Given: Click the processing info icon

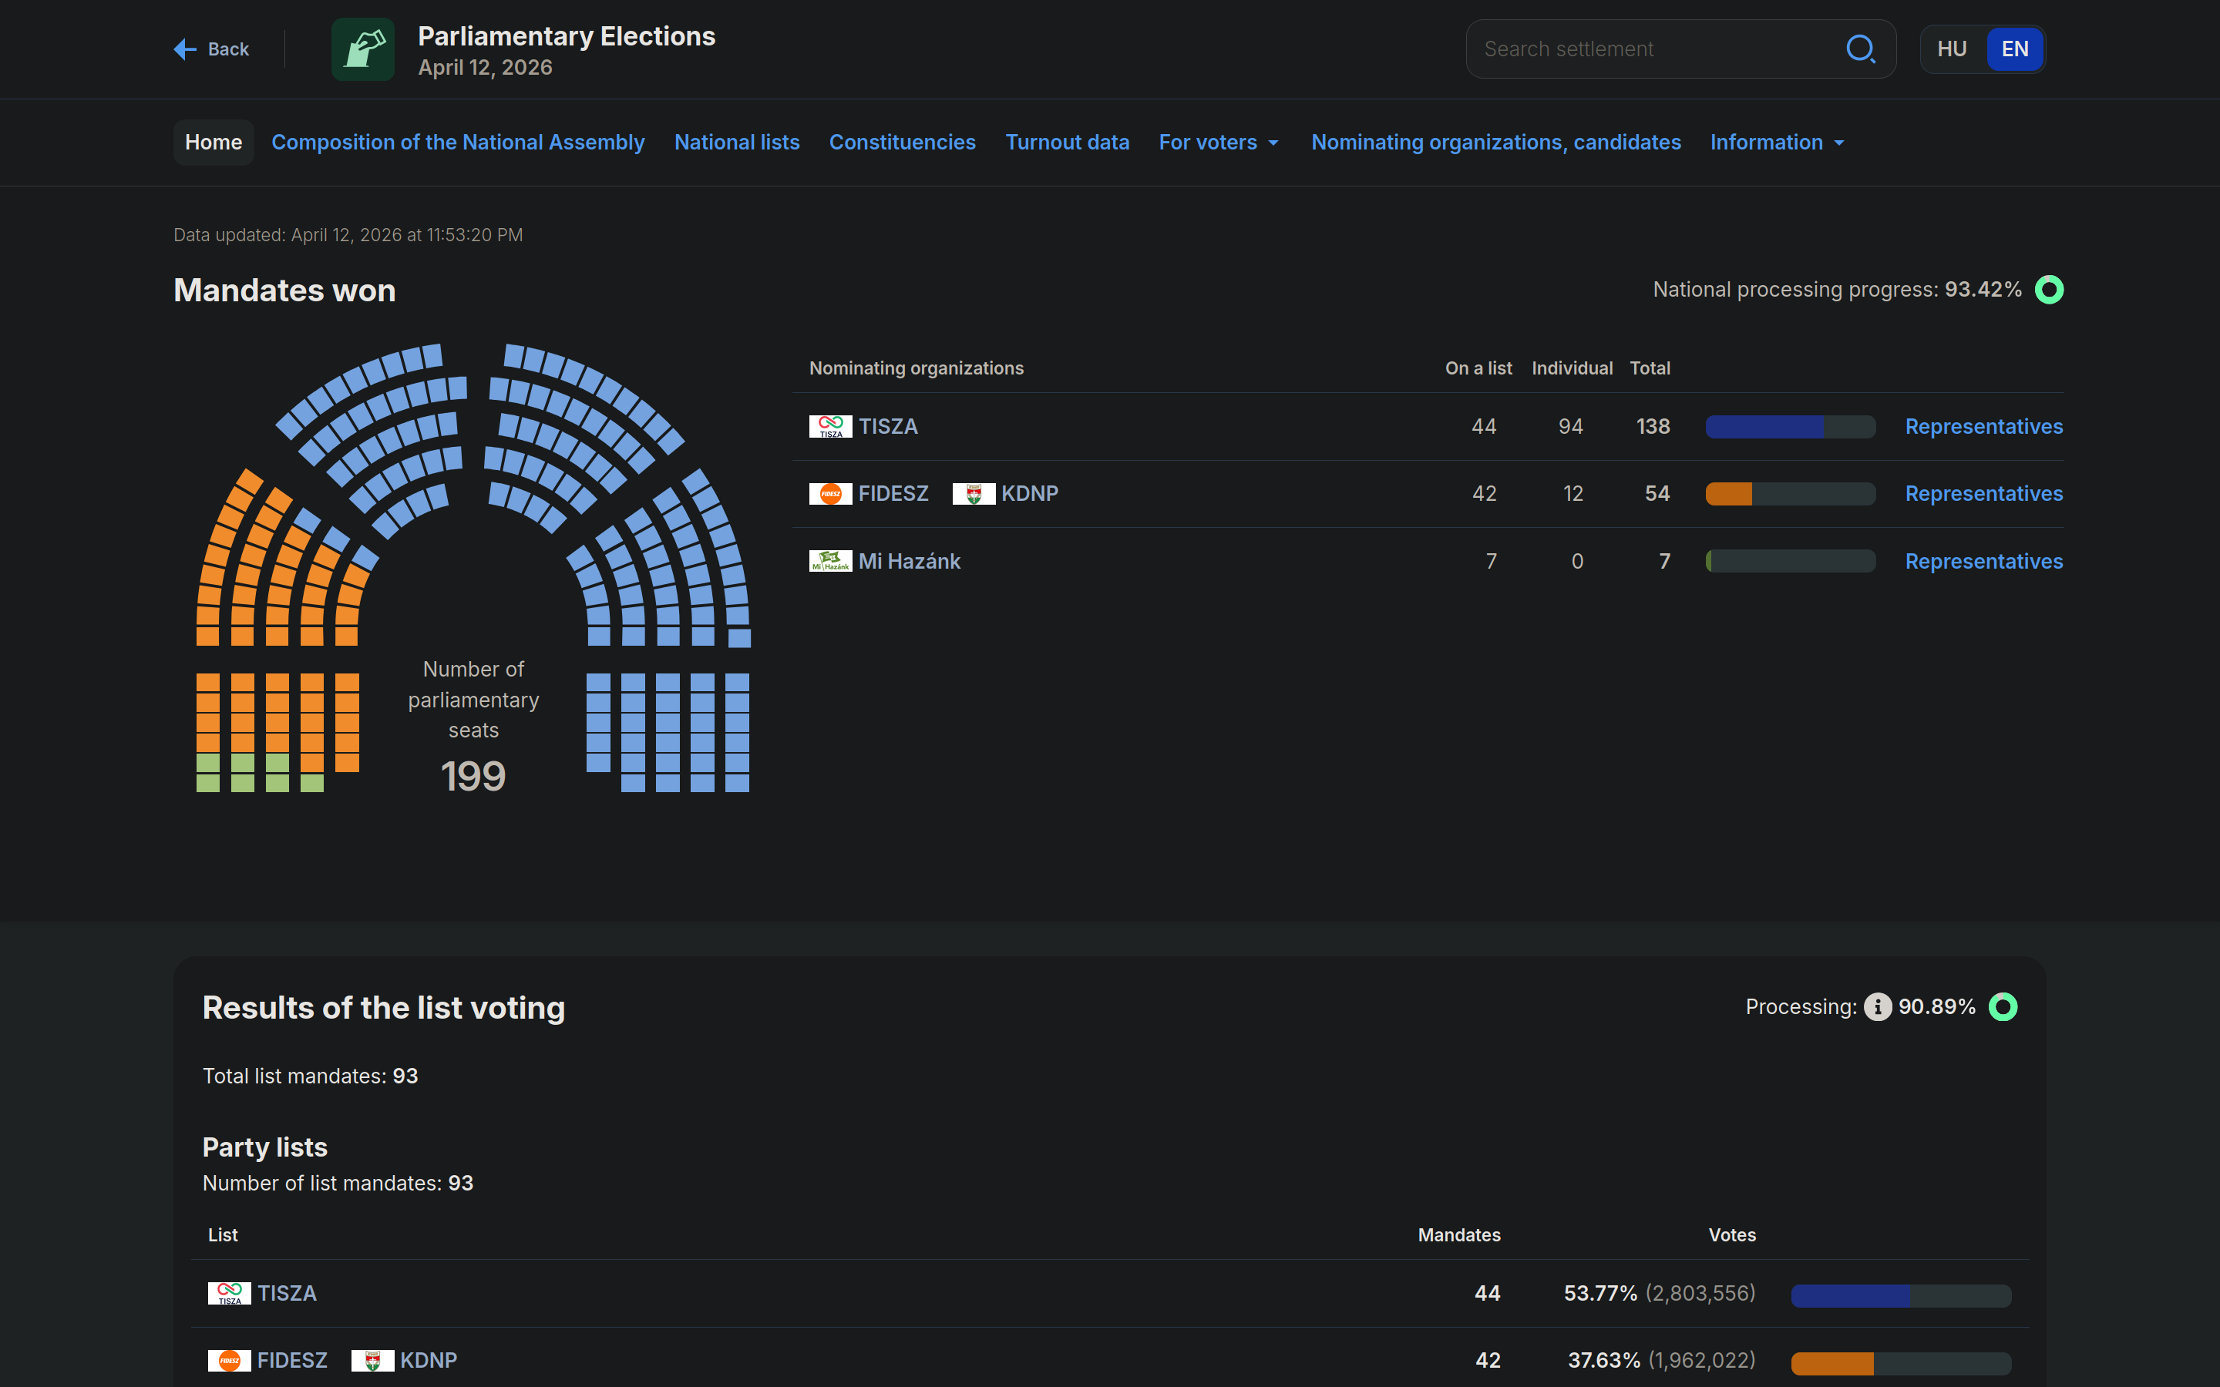Looking at the screenshot, I should coord(1877,1006).
